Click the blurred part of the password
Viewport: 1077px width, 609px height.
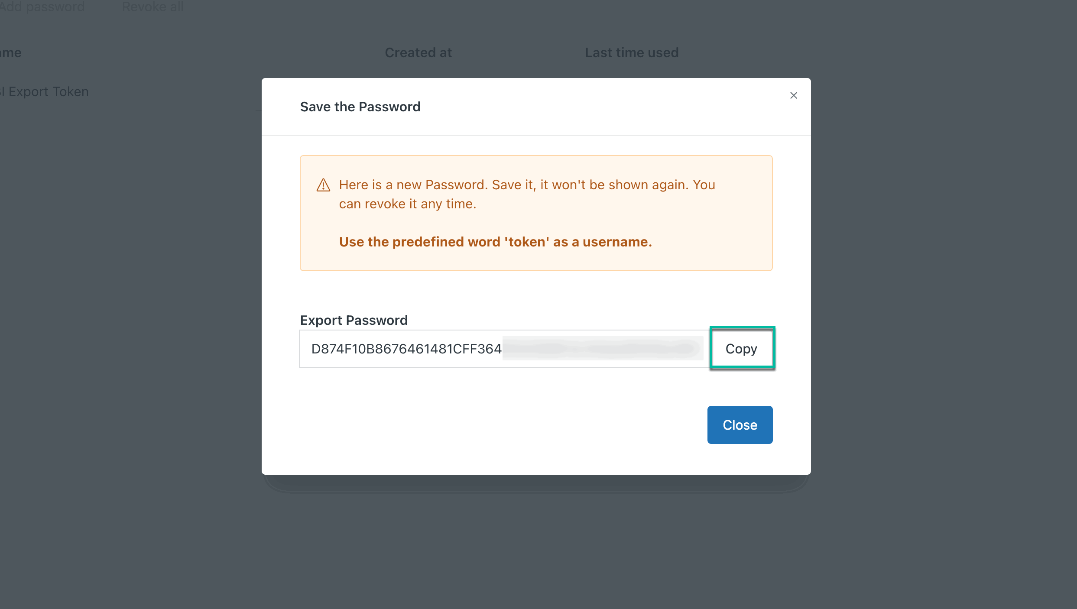(602, 349)
